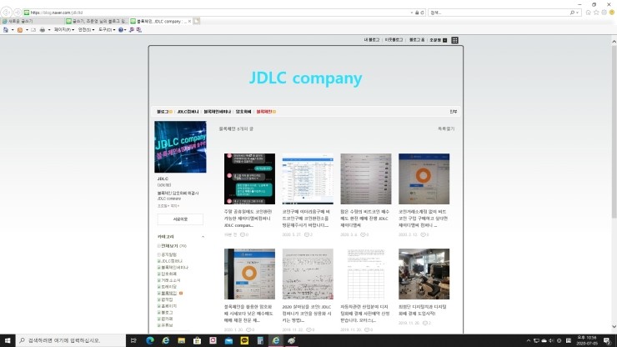The image size is (617, 347).
Task: Open a new blank browser tab
Action: tap(196, 21)
